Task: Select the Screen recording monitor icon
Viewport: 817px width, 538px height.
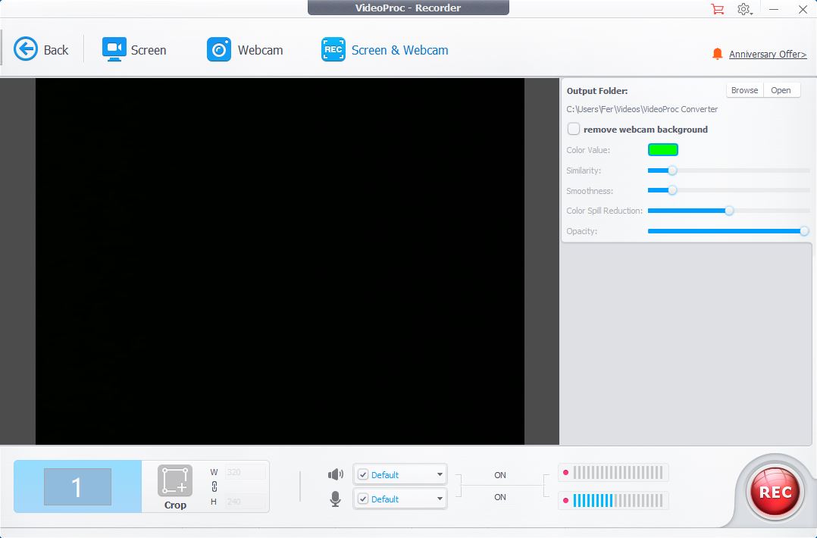Action: pos(114,49)
